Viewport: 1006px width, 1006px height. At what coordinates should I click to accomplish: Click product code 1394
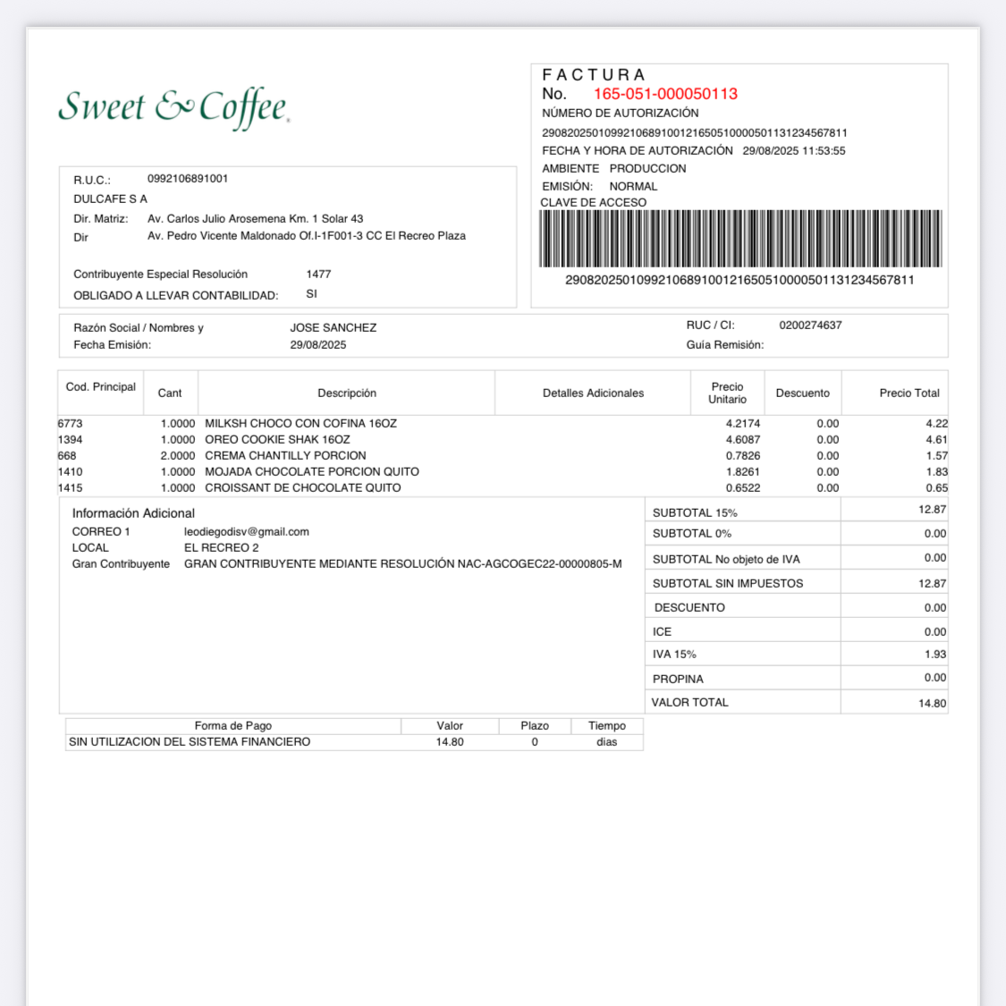pos(70,439)
